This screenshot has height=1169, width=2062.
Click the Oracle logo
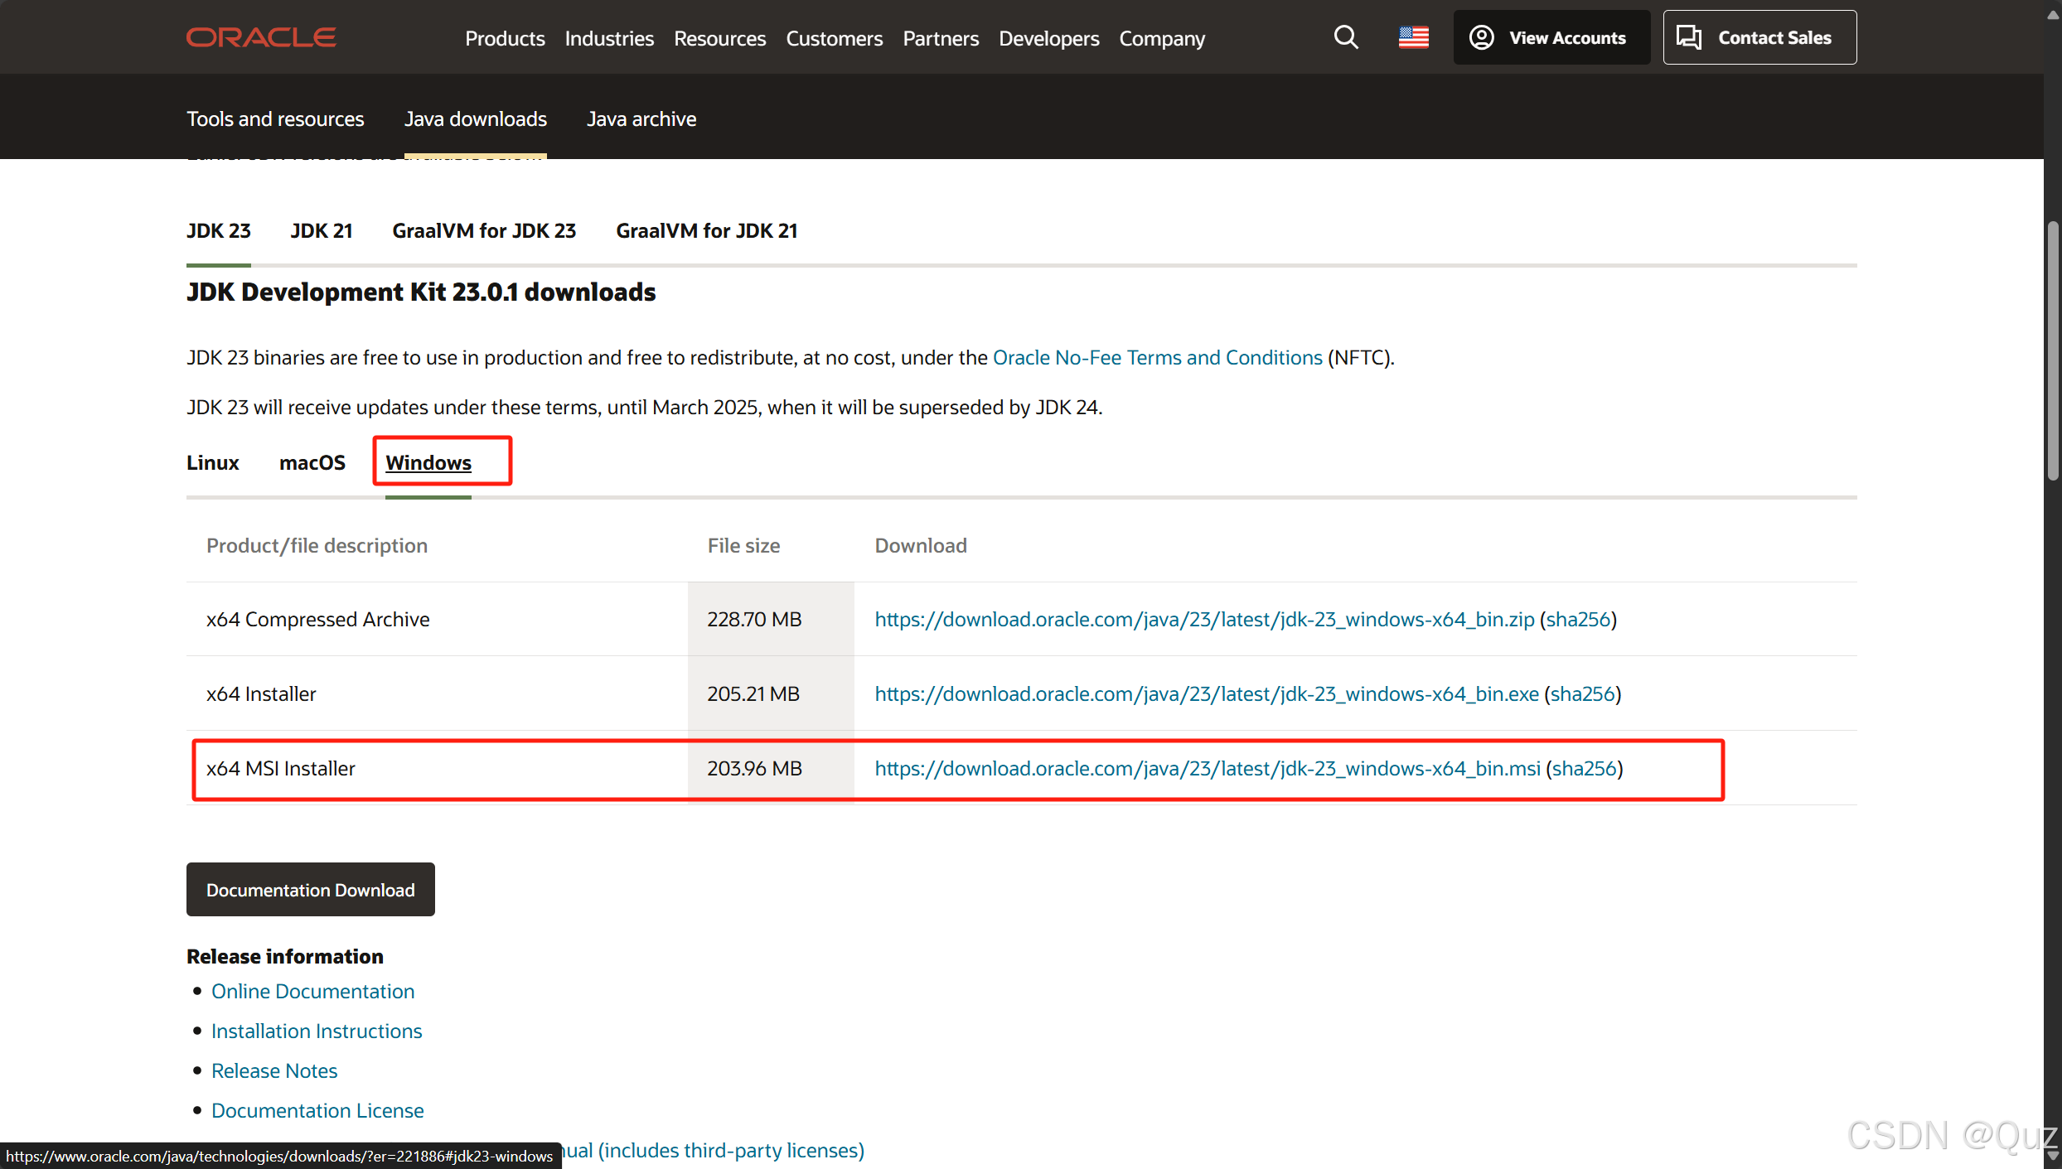tap(261, 37)
